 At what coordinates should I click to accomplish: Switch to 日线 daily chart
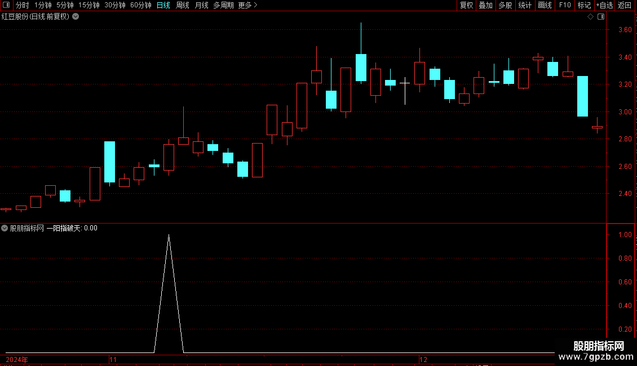tap(163, 5)
